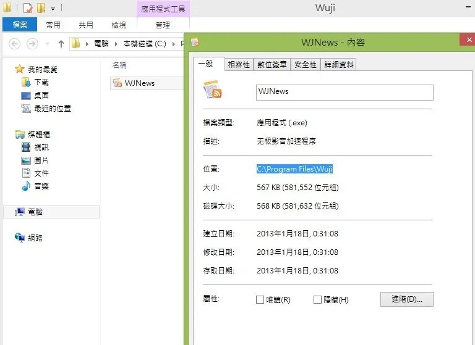Go up one folder level

(61, 44)
